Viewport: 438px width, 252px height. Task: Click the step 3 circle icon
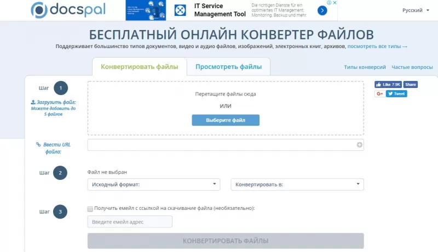[x=60, y=212]
